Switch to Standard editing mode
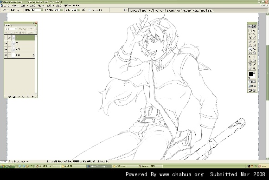Screen dimensions: 269x180 pos(250,81)
